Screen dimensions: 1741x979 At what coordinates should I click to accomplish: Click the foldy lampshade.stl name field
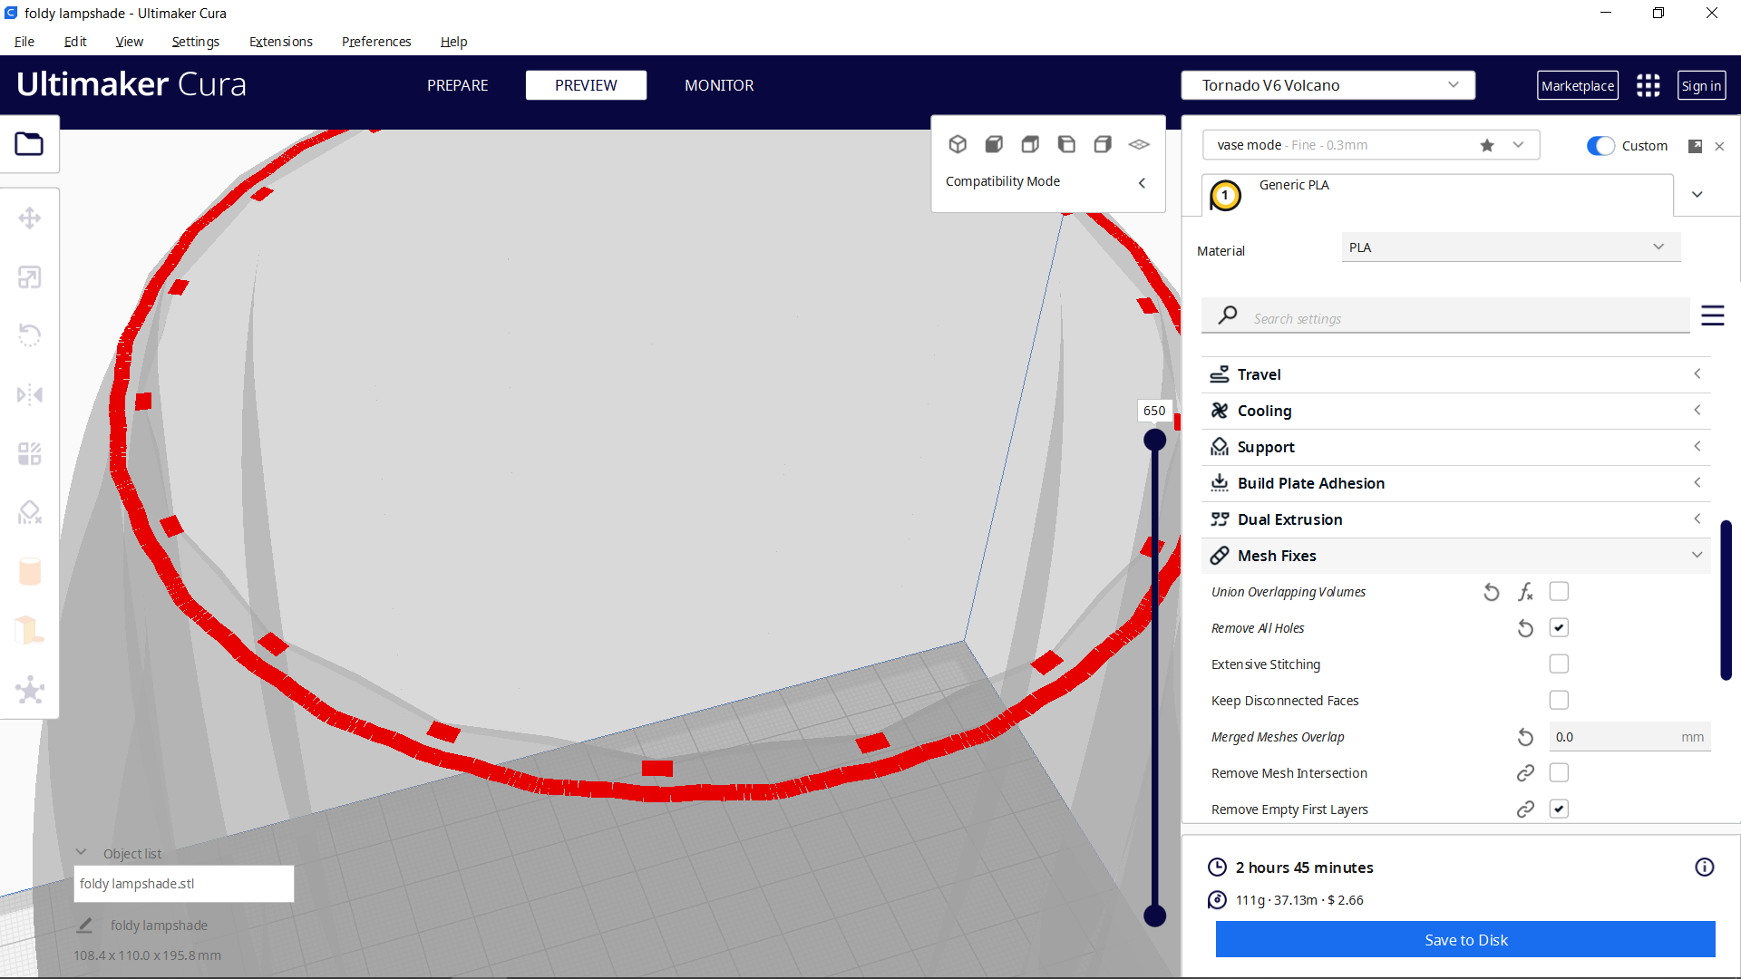pos(183,883)
